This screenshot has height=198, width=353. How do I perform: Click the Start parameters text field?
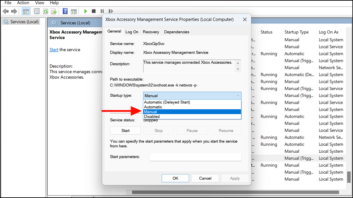coord(195,157)
